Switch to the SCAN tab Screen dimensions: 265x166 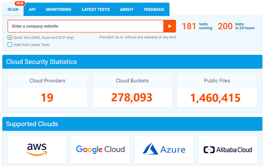(13, 9)
